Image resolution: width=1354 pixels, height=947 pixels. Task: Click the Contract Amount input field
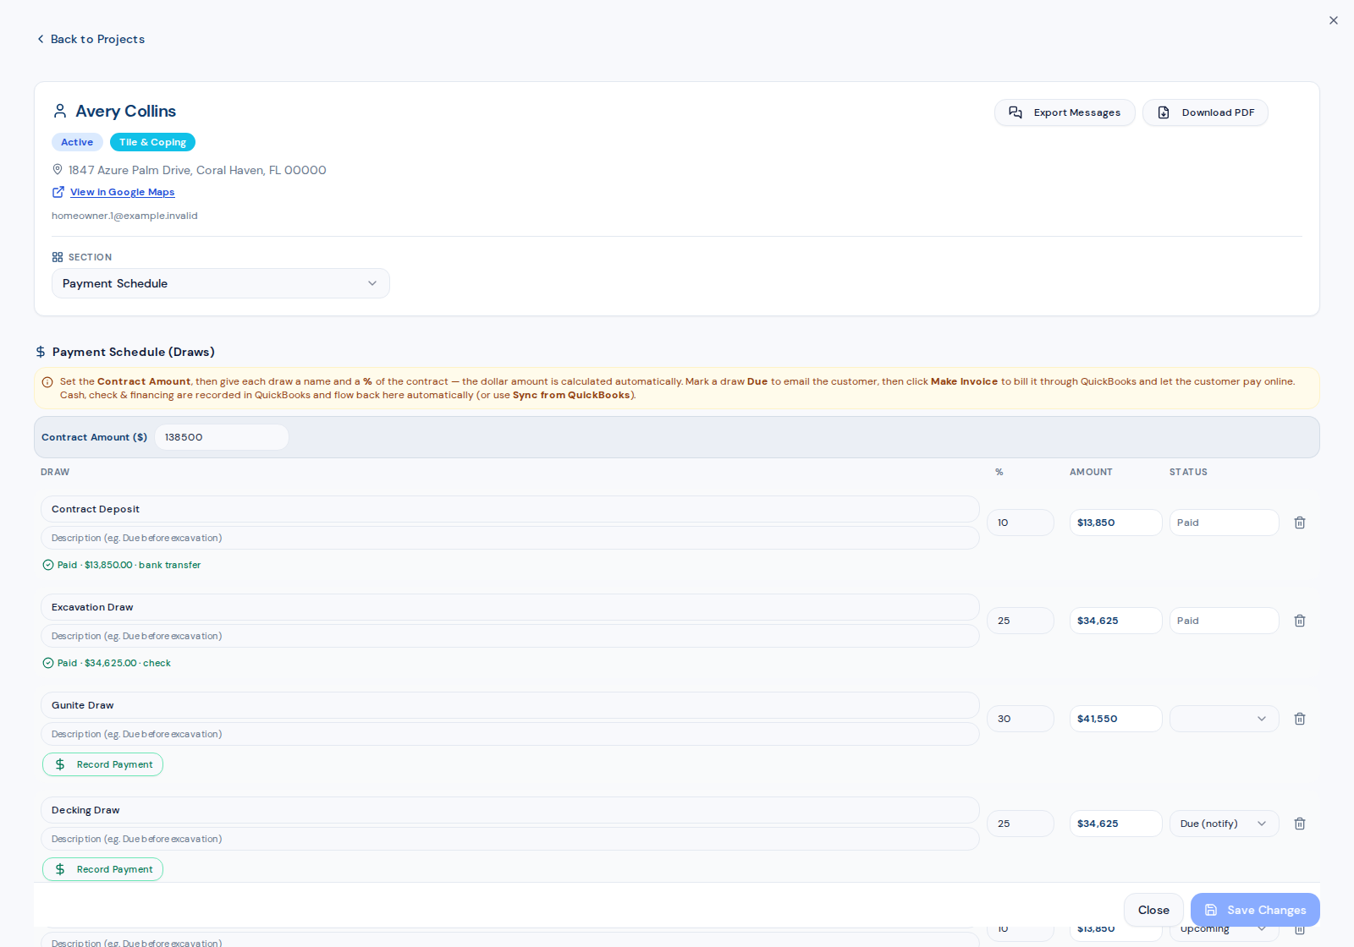click(222, 437)
